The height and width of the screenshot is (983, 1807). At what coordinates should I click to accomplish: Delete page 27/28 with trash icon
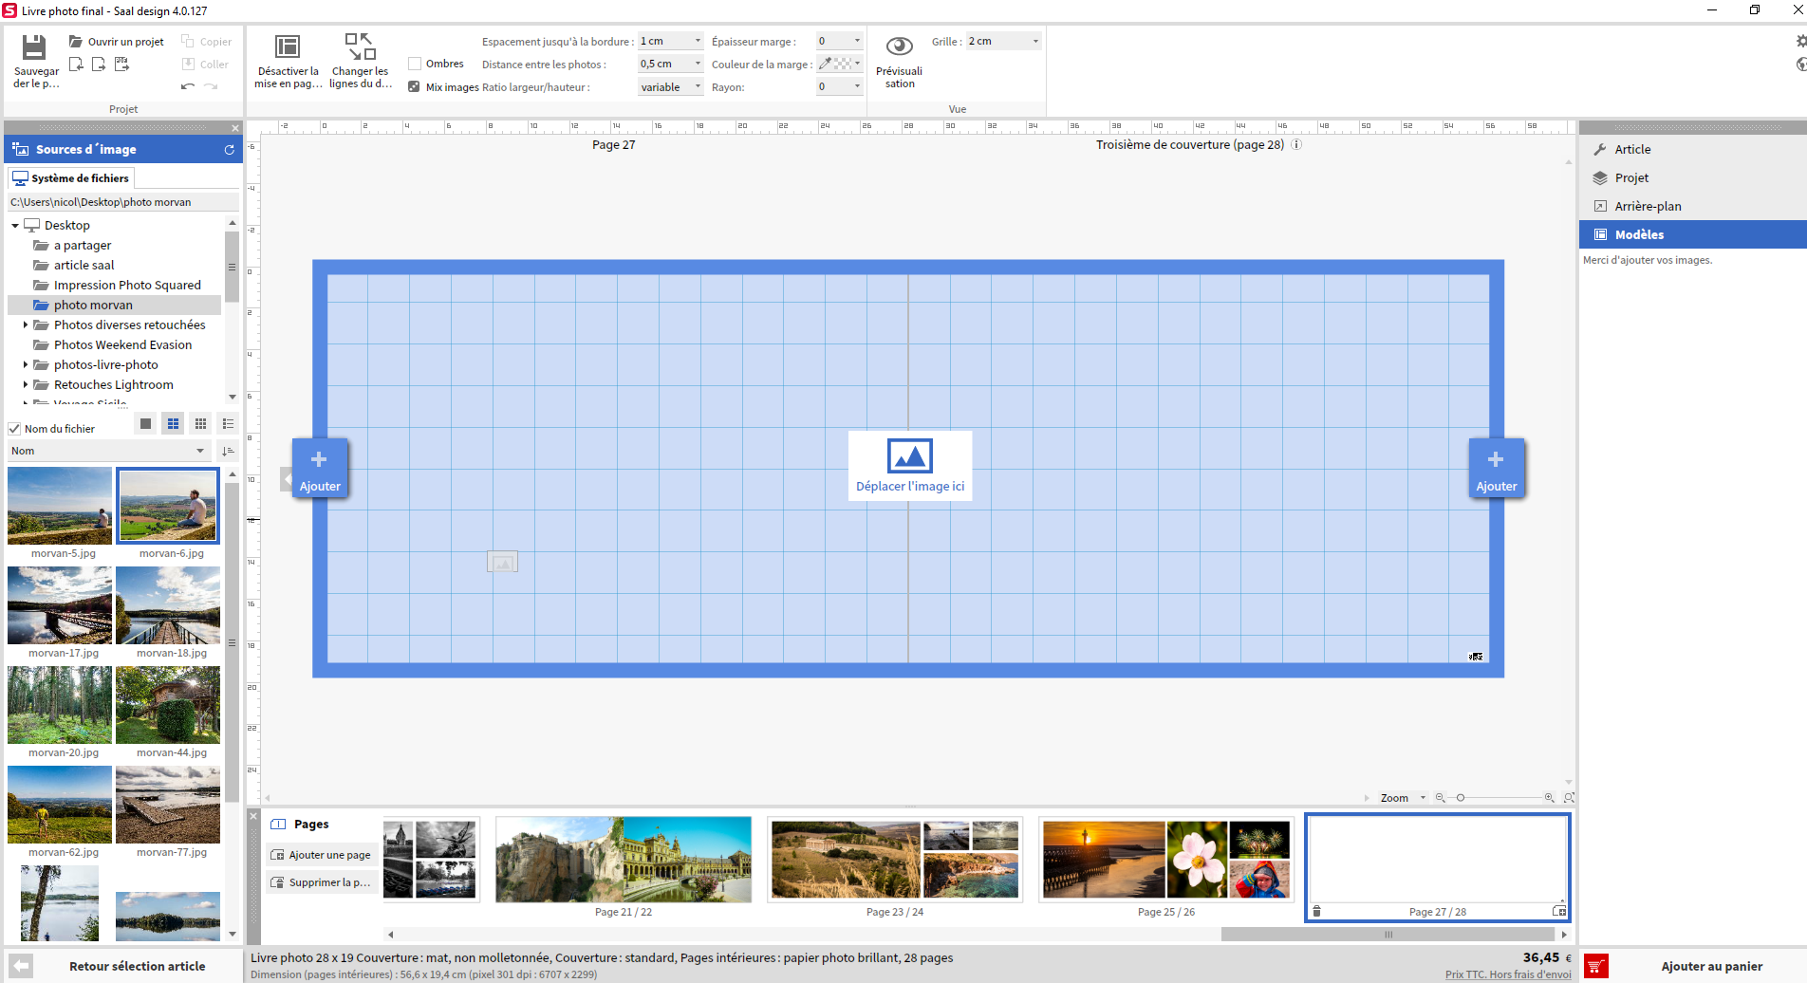[1316, 912]
